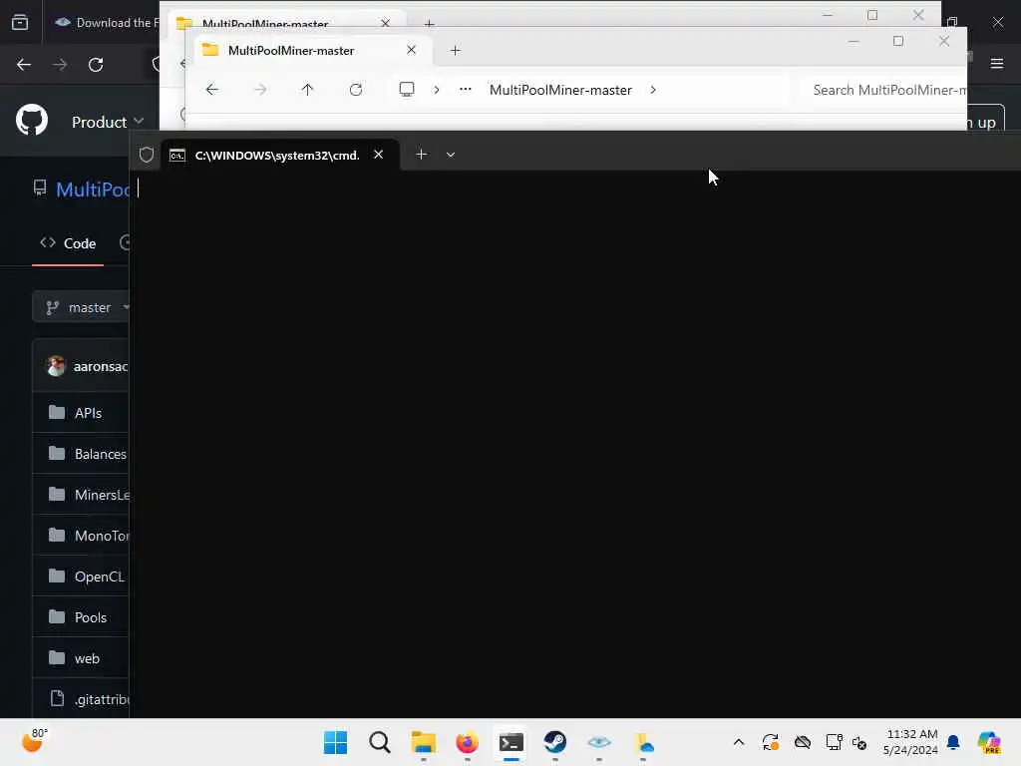Close back Explorer MultiPoolMiner-master tab
This screenshot has height=766, width=1021.
(386, 23)
